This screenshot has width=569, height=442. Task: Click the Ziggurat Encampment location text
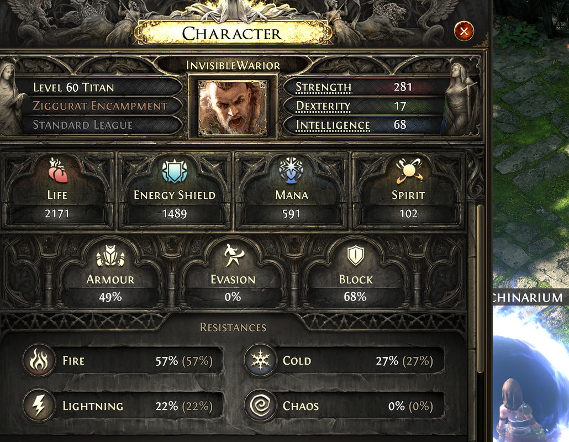100,106
